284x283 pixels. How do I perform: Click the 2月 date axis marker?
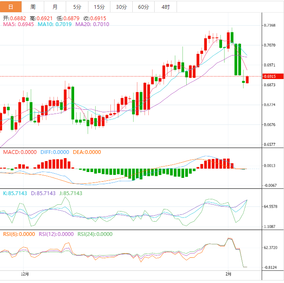click(x=228, y=274)
